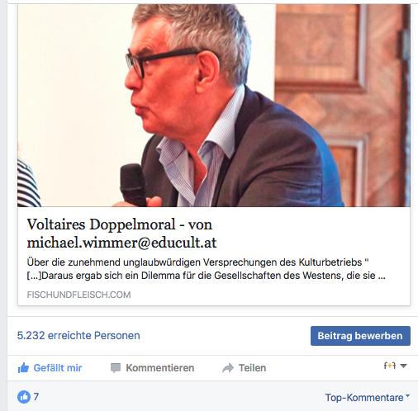418x411 pixels.
Task: Open the Top-Kommentare sorting dropdown
Action: point(368,398)
